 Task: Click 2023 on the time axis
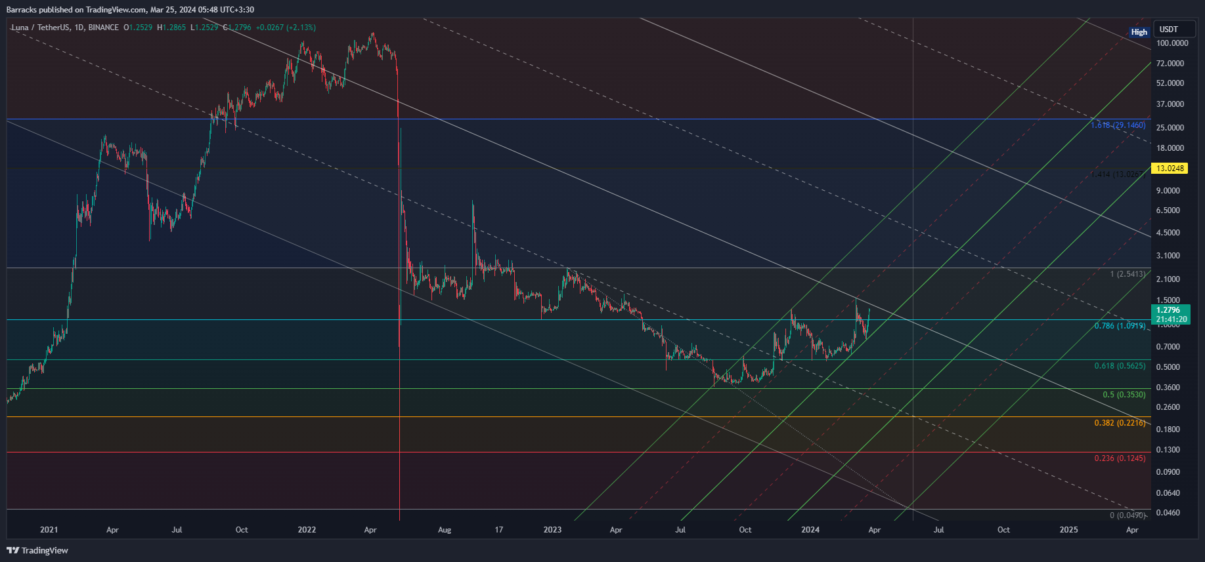552,530
